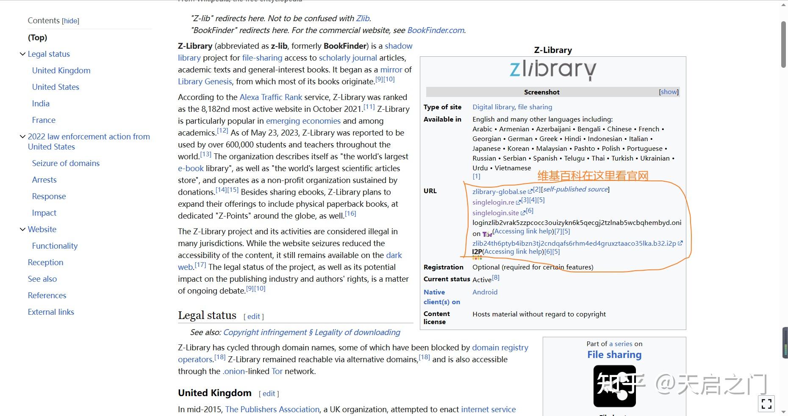Open the singlelogin.re URL
Viewport: 788px width, 416px height.
(x=493, y=202)
